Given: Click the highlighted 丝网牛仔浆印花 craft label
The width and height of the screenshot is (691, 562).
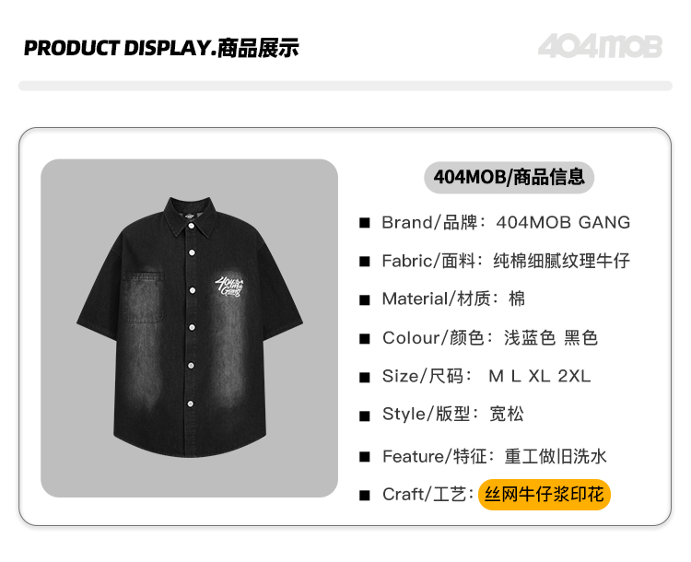Looking at the screenshot, I should coord(545,495).
